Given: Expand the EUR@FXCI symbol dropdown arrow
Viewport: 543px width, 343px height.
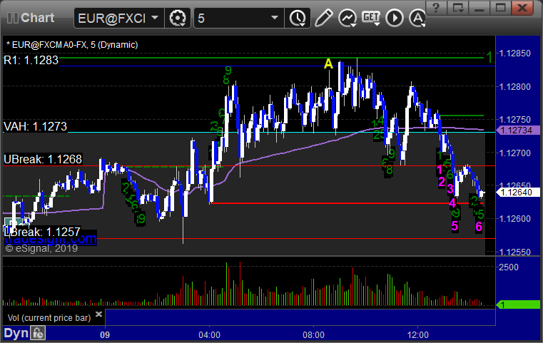Looking at the screenshot, I should [x=155, y=18].
